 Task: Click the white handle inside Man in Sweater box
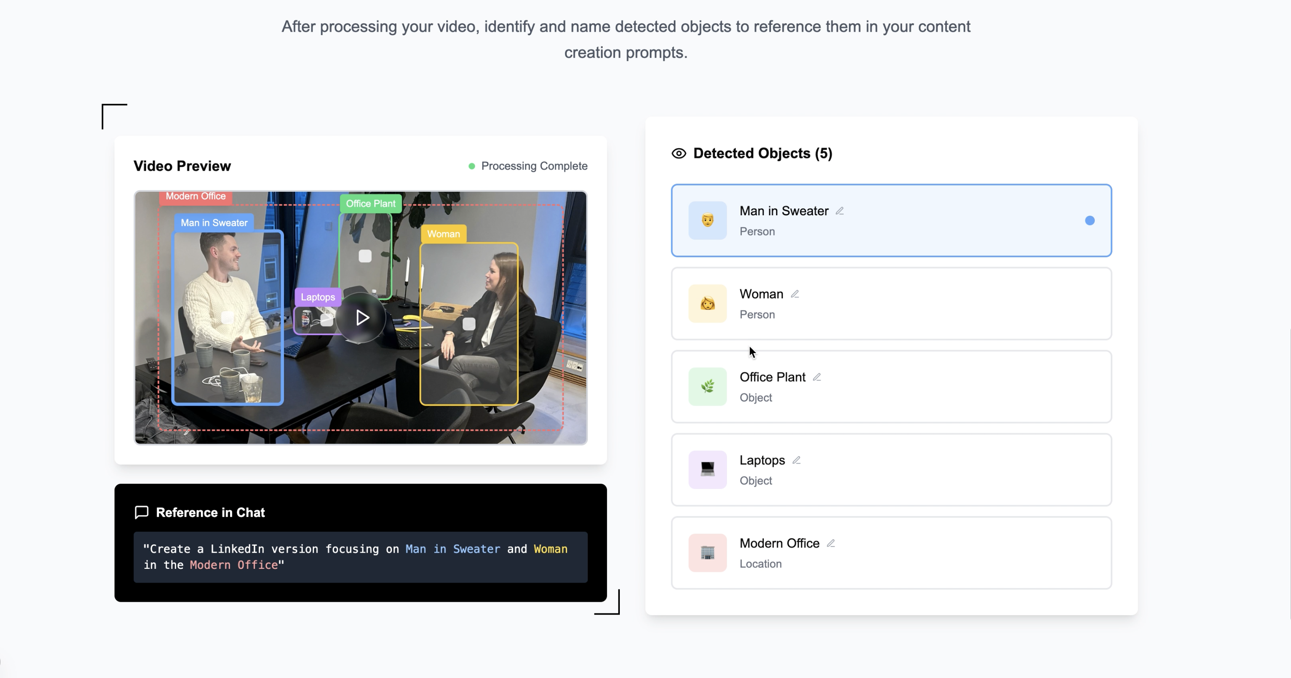pyautogui.click(x=227, y=317)
